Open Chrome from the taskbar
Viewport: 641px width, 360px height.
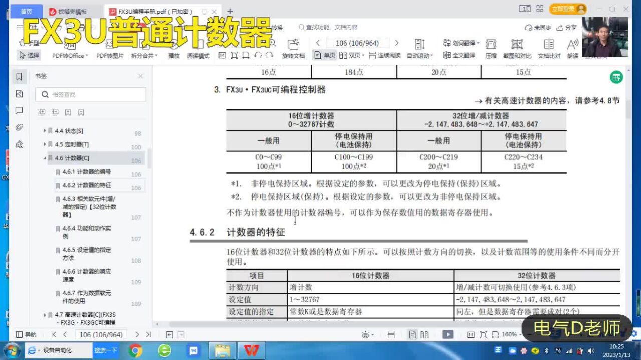coord(135,351)
